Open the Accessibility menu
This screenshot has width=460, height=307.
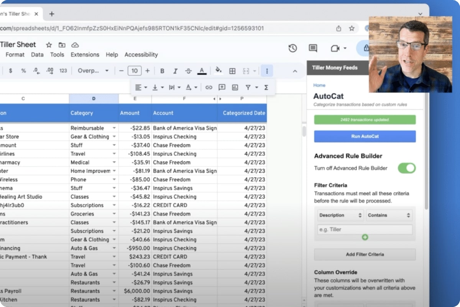pyautogui.click(x=141, y=54)
